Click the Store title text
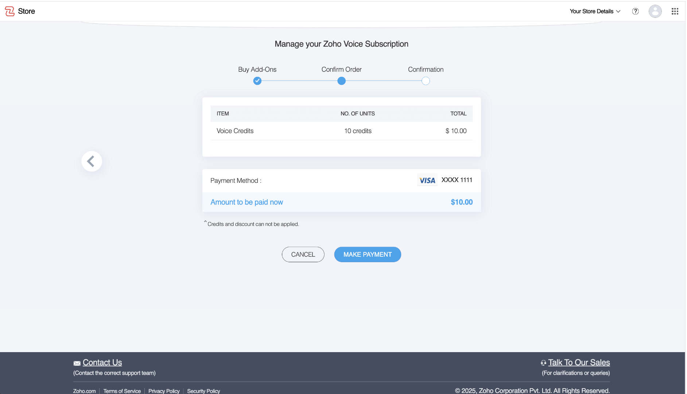The image size is (687, 394). (27, 11)
